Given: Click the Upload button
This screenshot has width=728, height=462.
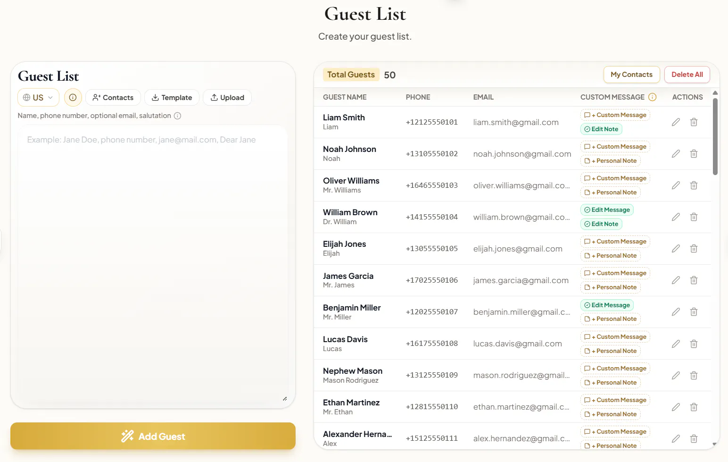Looking at the screenshot, I should [227, 97].
